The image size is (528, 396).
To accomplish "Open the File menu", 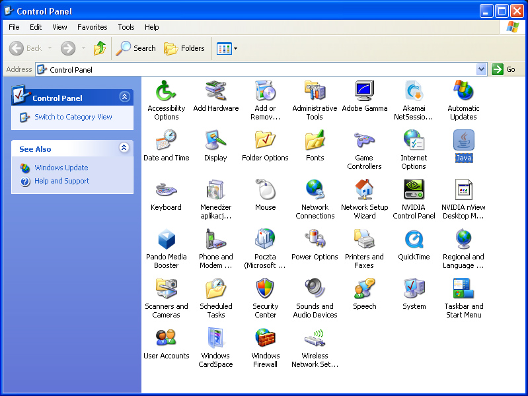I will click(14, 27).
